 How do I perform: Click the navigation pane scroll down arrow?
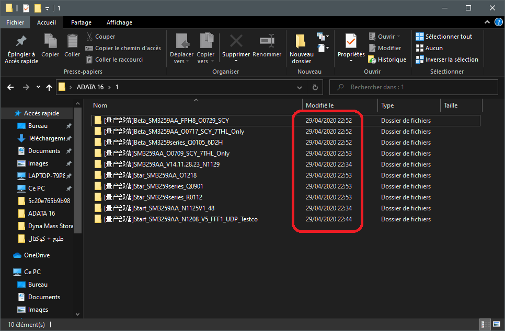[77, 314]
